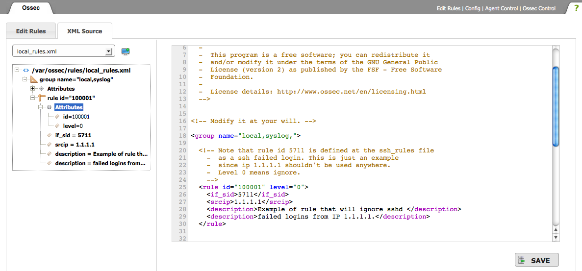Viewport: 582px width, 271px height.
Task: Select the id=100001 attribute in the tree
Action: pyautogui.click(x=76, y=117)
